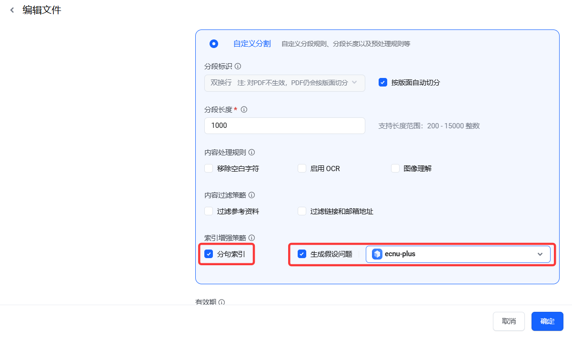Click the 确定 button
572x337 pixels.
tap(547, 321)
